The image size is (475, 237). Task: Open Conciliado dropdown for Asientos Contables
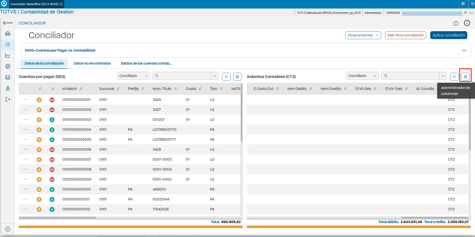[363, 76]
